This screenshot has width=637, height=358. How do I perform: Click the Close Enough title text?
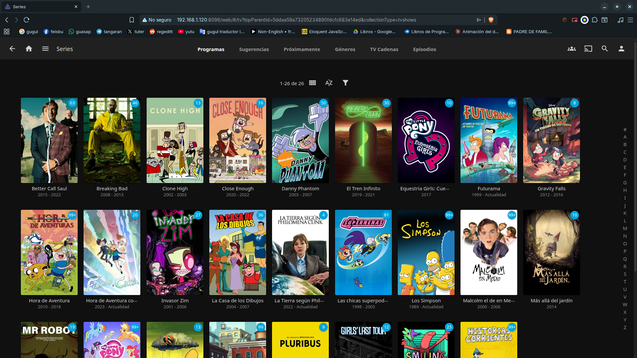pos(238,188)
